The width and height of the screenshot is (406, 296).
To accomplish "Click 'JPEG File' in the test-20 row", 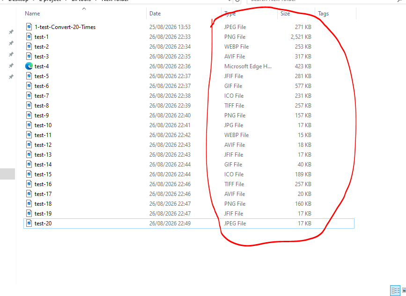I will tap(235, 224).
